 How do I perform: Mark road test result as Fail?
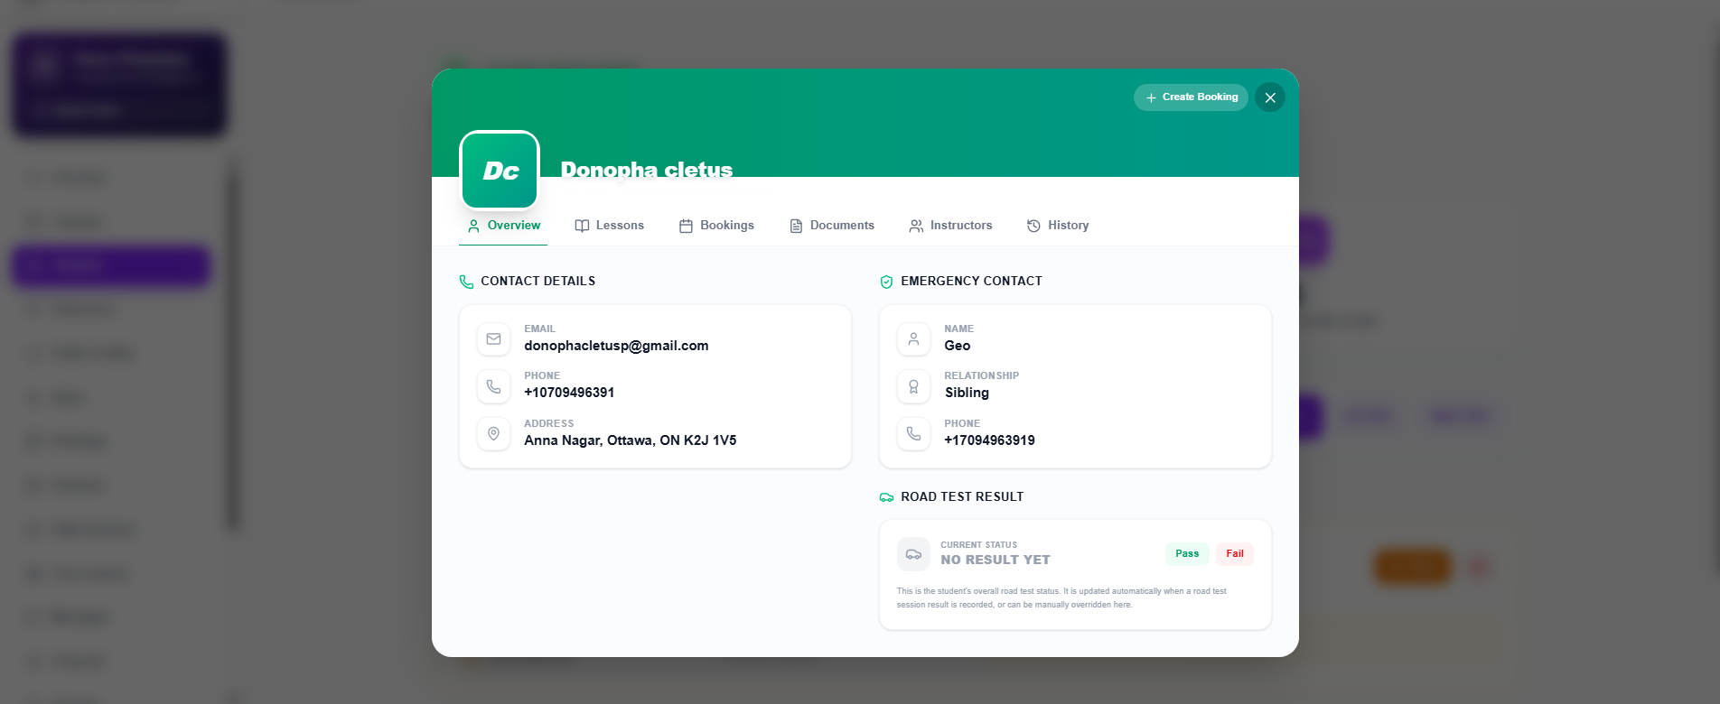1234,554
